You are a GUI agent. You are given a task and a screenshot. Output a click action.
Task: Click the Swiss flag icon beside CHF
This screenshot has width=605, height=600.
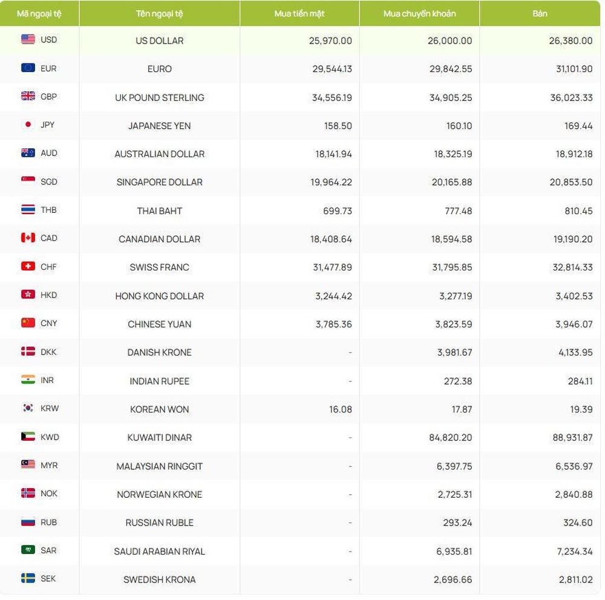[28, 266]
